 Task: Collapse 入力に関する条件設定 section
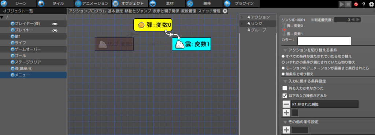(x=285, y=81)
